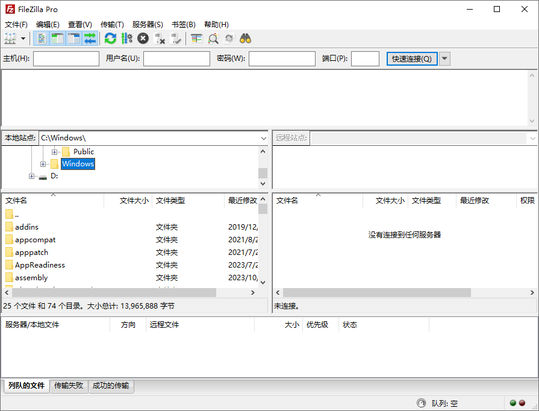Click the process queue toolbar icon
Viewport: 539px width, 411px height.
coord(126,39)
